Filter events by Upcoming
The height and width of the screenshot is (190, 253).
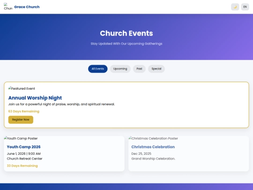pos(120,69)
